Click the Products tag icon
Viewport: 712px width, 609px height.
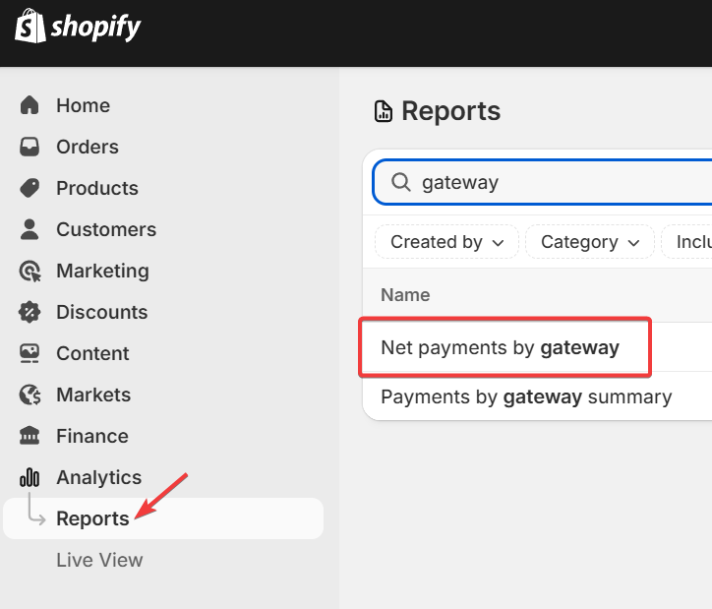[30, 188]
